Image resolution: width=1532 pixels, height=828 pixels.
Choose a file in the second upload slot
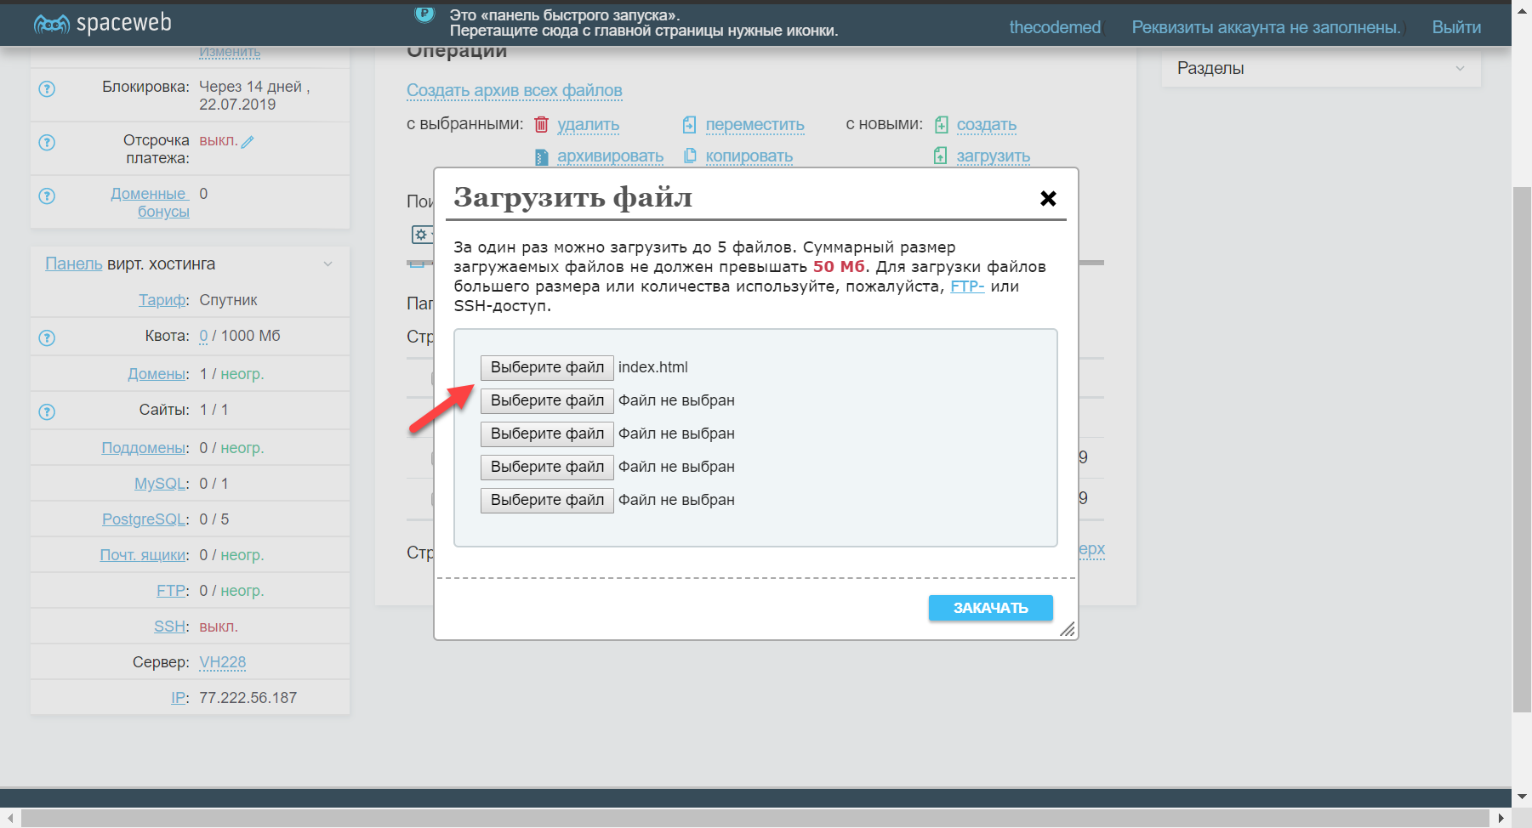pyautogui.click(x=547, y=400)
